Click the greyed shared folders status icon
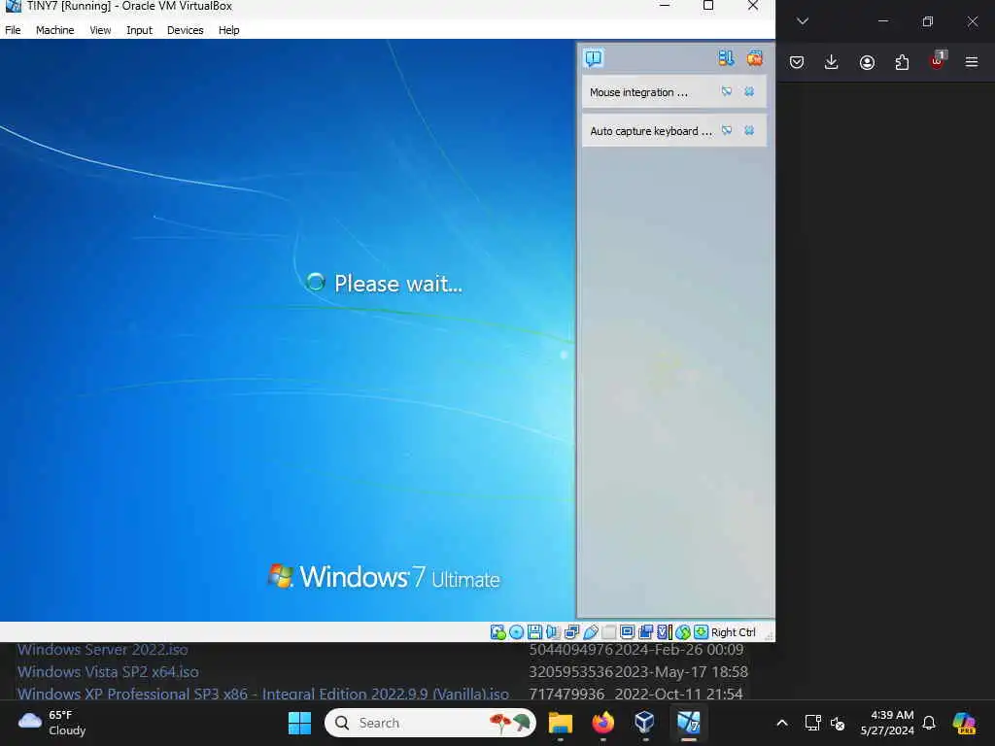The image size is (995, 746). pos(608,631)
